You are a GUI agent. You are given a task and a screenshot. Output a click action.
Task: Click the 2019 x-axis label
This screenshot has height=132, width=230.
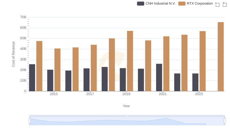point(126,94)
